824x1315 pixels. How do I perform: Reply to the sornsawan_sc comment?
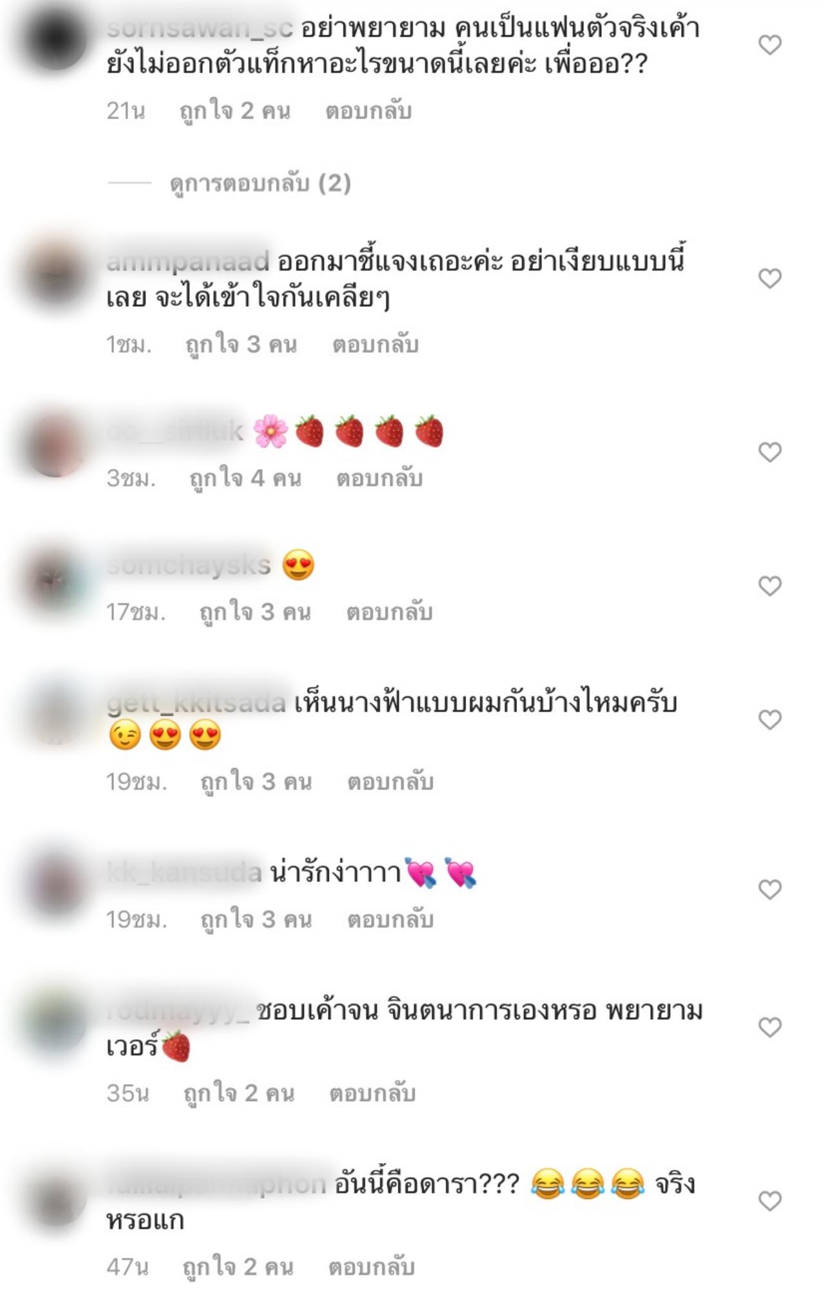point(368,111)
